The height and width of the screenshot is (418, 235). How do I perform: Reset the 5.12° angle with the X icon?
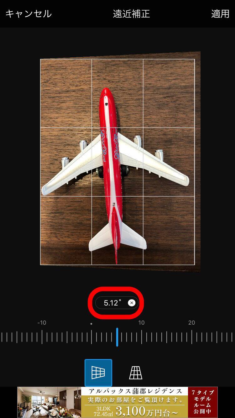tap(132, 303)
